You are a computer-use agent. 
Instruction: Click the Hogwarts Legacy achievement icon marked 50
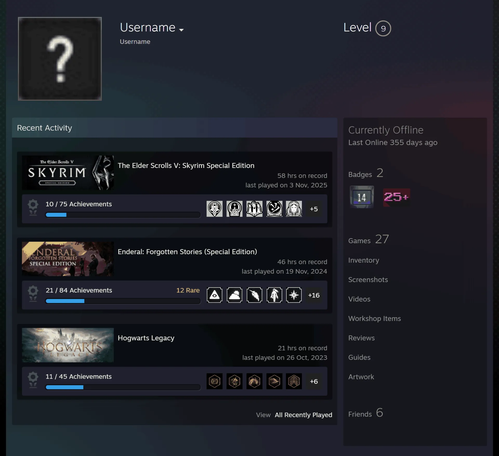tap(234, 381)
